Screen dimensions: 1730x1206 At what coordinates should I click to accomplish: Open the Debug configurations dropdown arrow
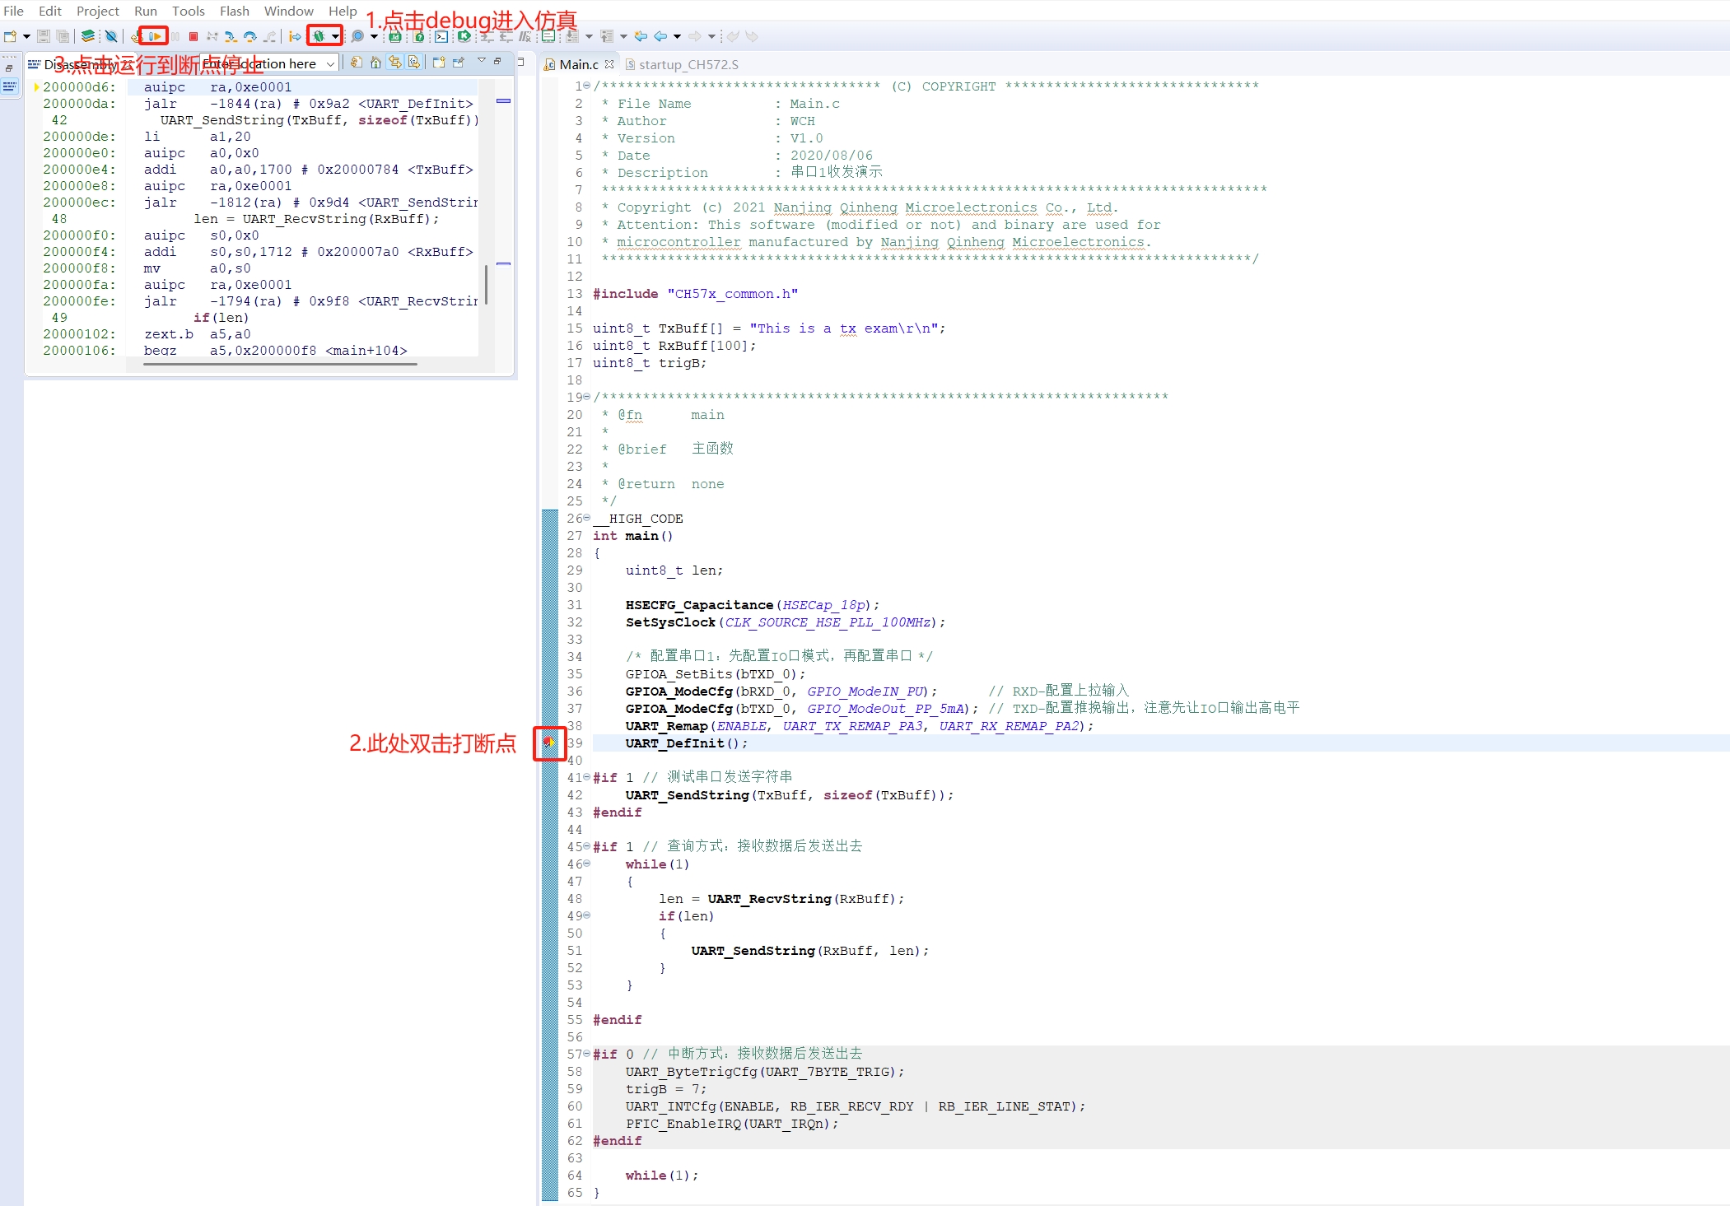tap(335, 36)
